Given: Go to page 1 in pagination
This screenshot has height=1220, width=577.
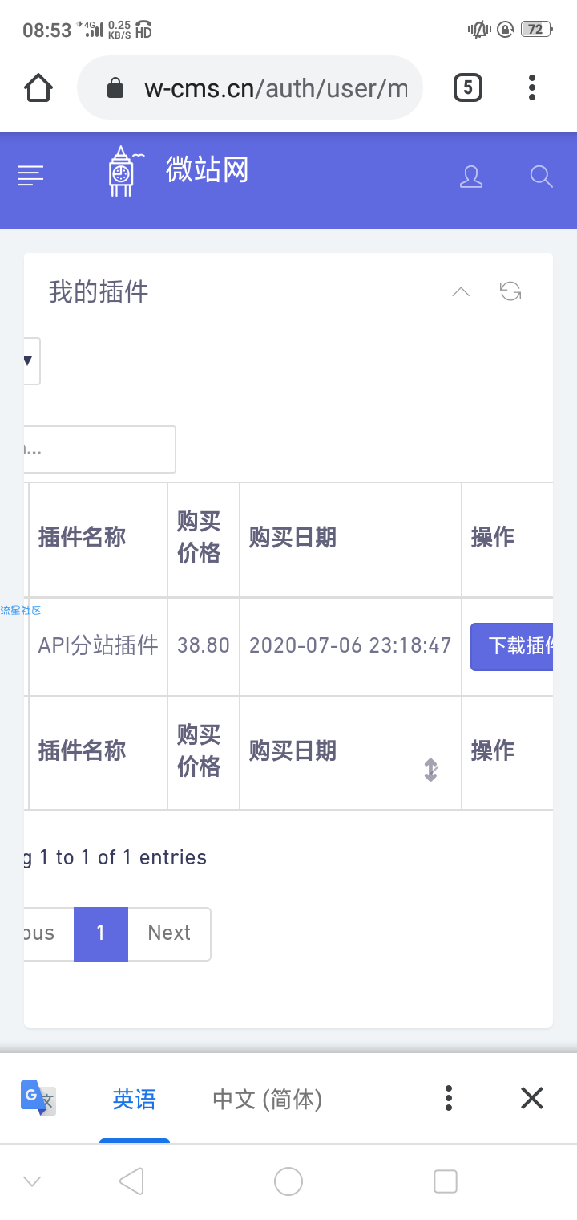Looking at the screenshot, I should (101, 933).
